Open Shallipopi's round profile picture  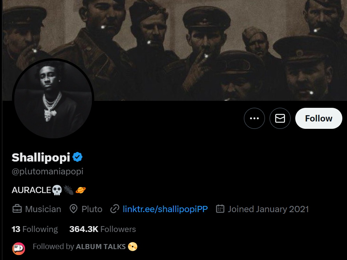(53, 100)
